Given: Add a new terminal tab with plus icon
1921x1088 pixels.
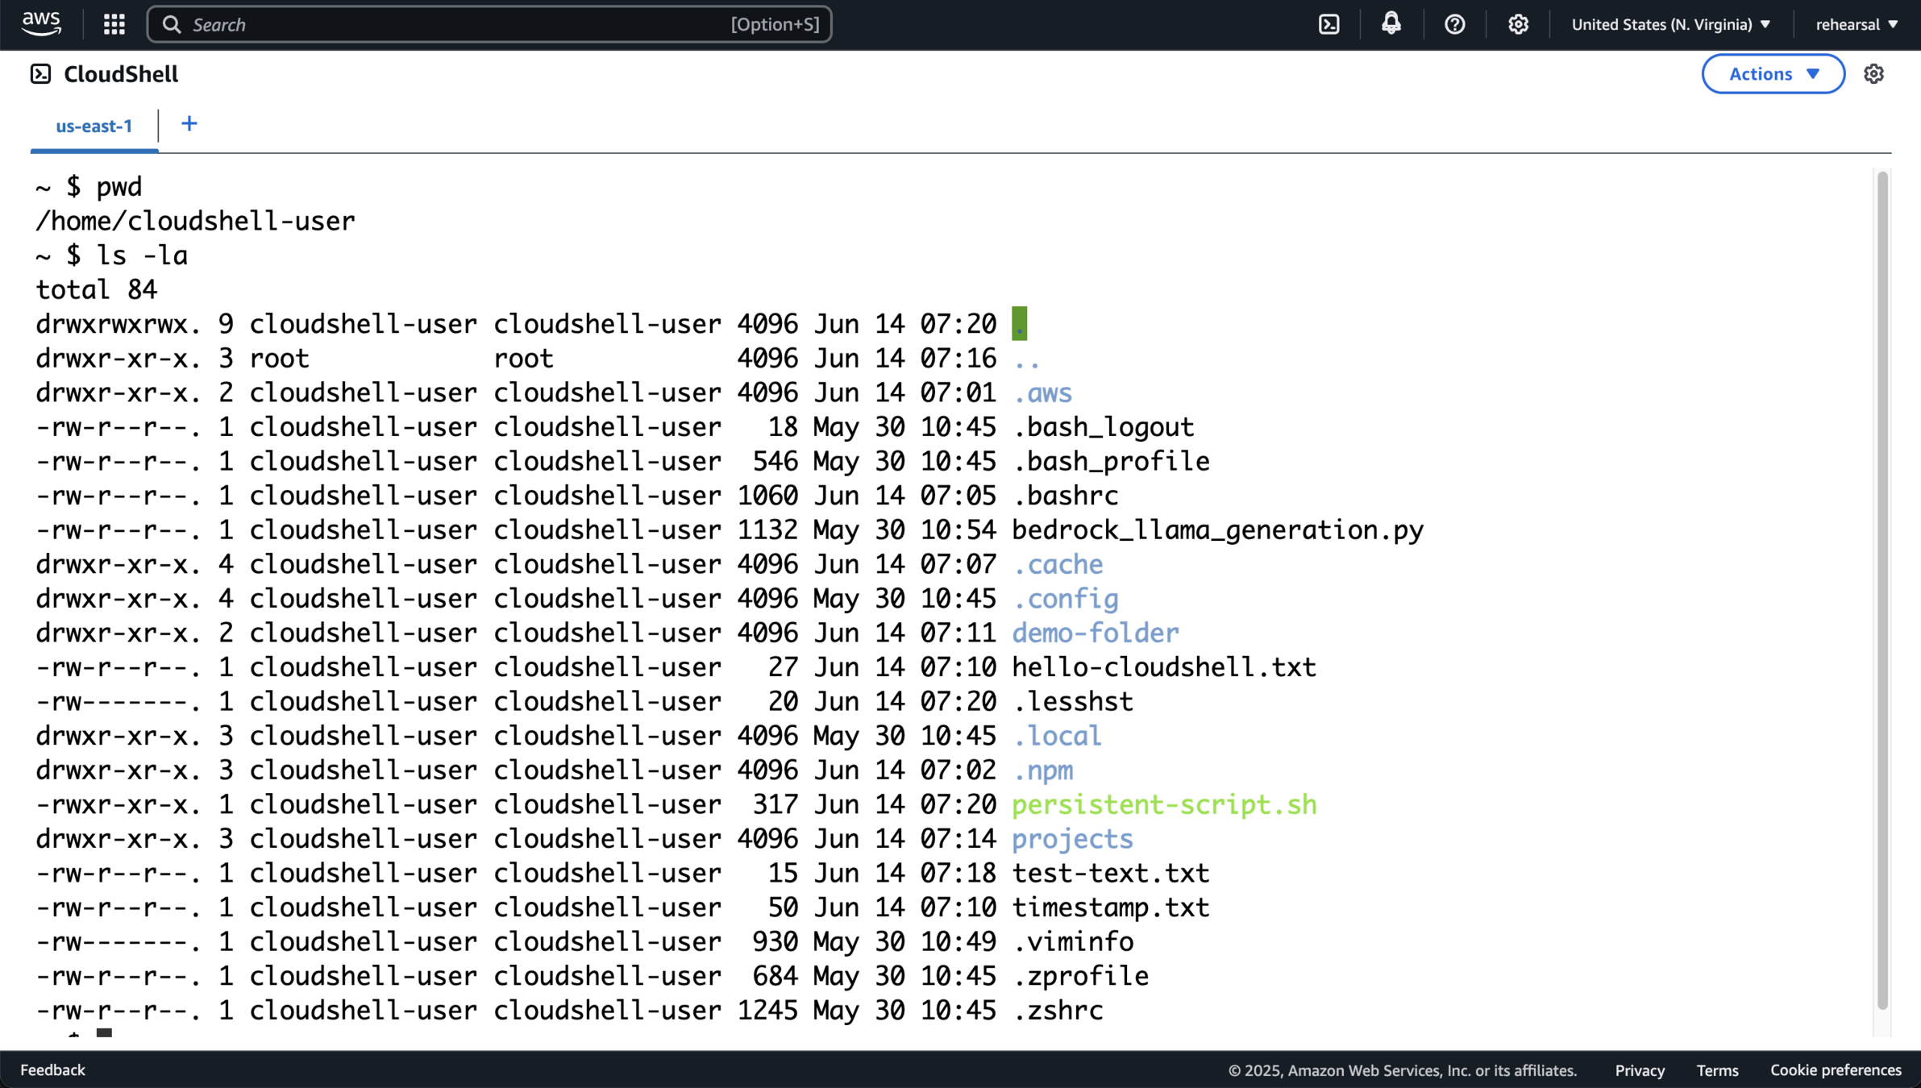Looking at the screenshot, I should click(189, 124).
